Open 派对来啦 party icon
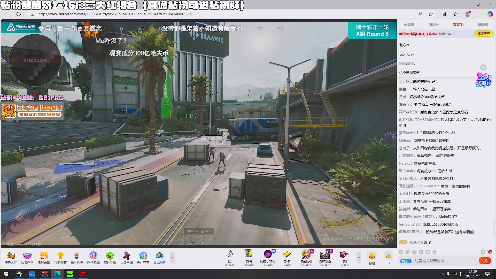This screenshot has width=496, height=279. [x=44, y=258]
